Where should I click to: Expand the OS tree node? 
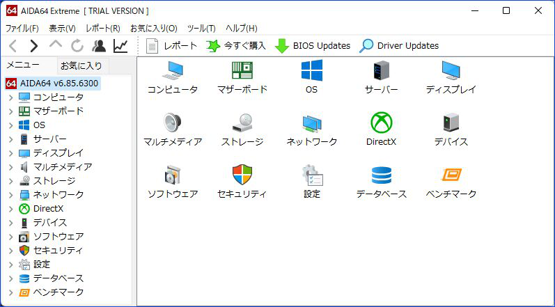[11, 125]
